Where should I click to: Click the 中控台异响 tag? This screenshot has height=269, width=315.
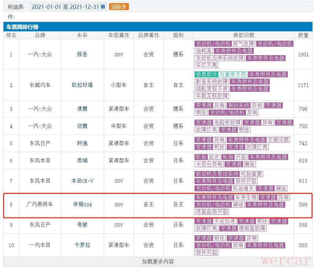[x=209, y=164]
